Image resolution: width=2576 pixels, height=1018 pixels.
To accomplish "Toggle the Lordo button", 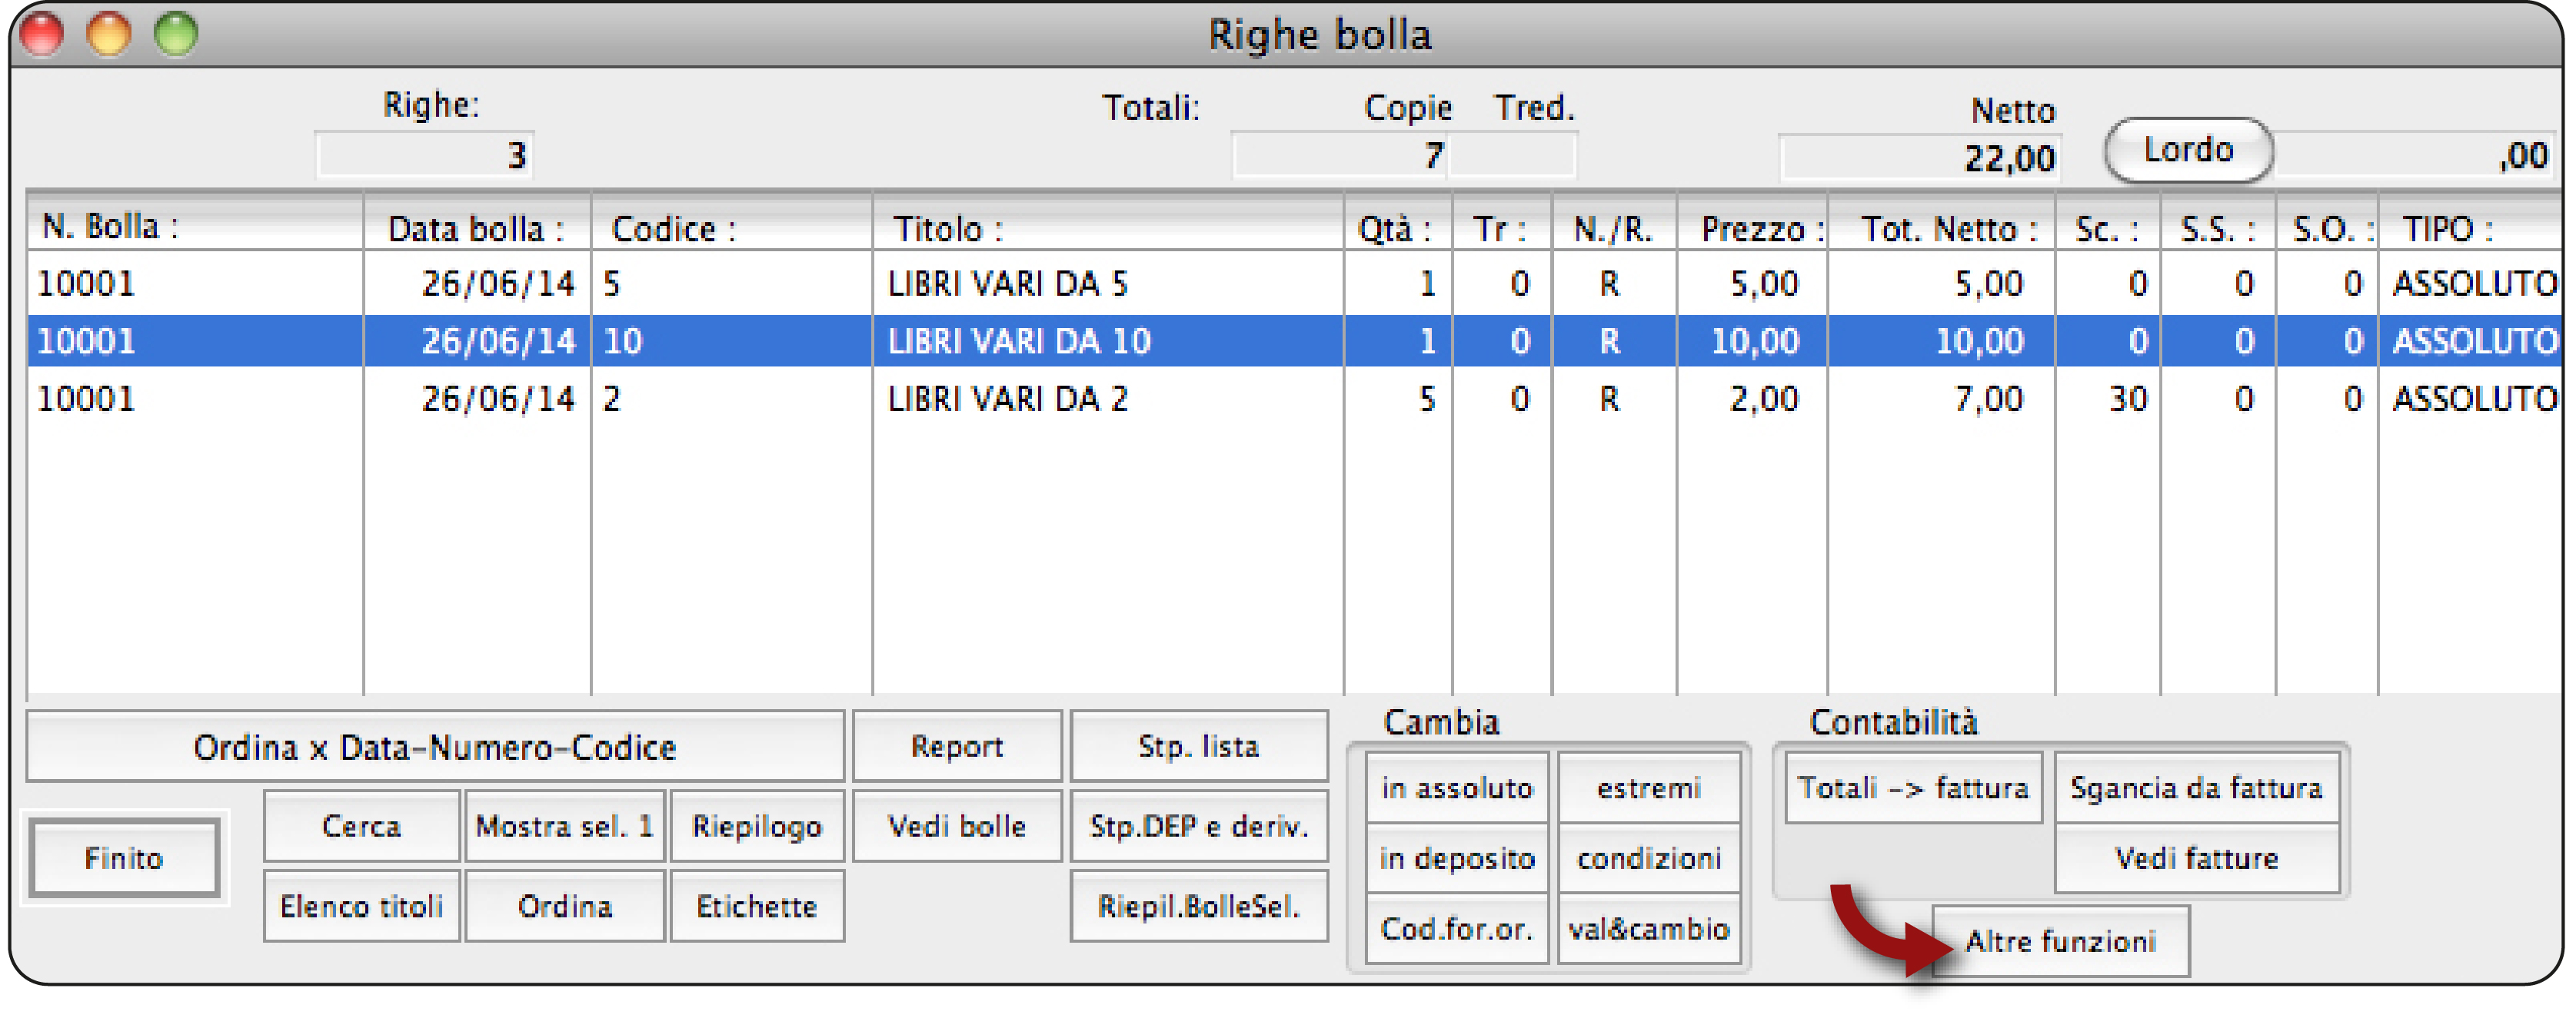I will [x=2188, y=150].
